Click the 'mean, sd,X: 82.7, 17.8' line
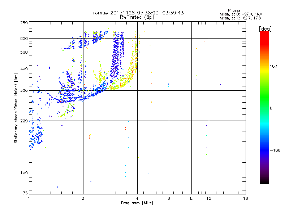 tap(240, 18)
